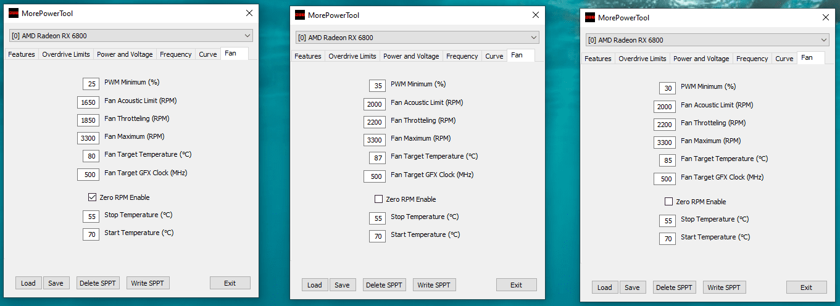Click Delete SPPT in middle window
Viewport: 840px width, 306px height.
click(385, 285)
